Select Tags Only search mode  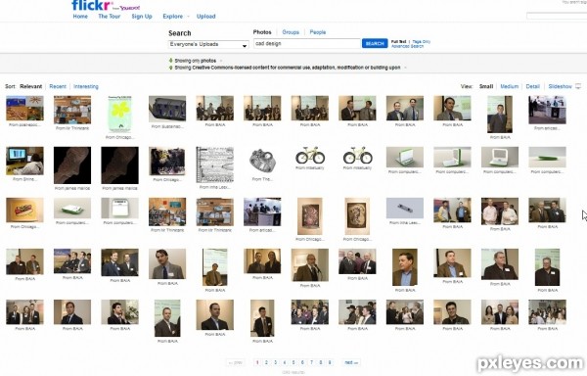pyautogui.click(x=422, y=41)
